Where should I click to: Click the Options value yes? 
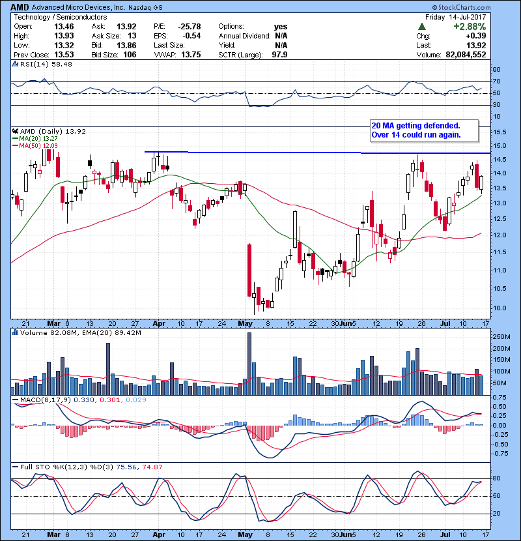coord(281,27)
